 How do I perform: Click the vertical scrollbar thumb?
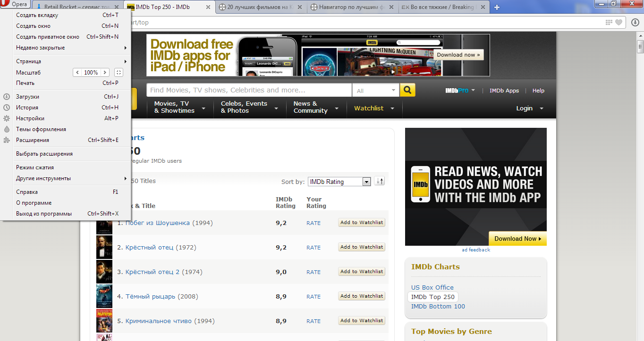[x=640, y=47]
